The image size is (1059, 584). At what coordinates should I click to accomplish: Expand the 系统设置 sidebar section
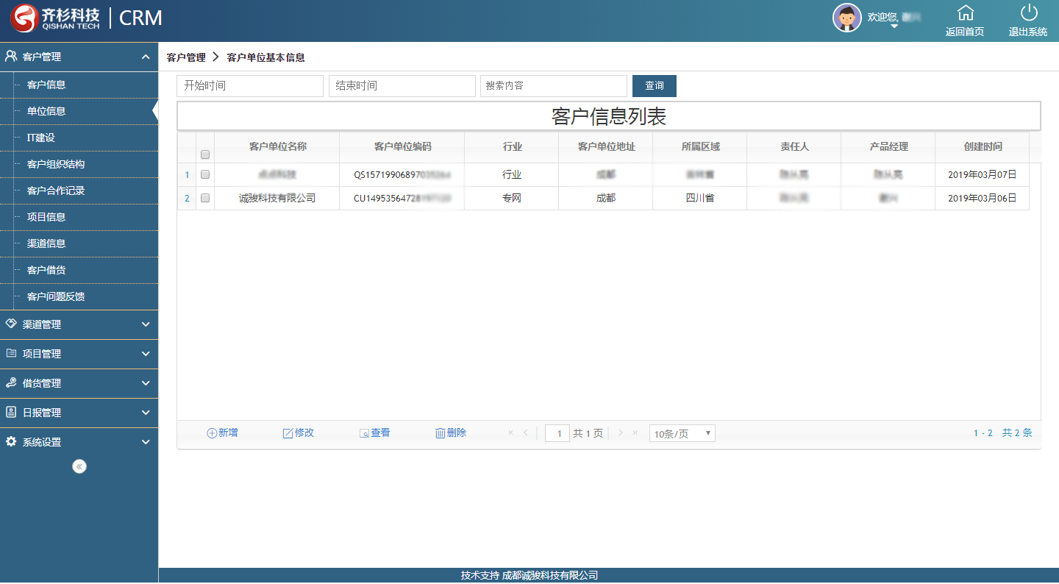pyautogui.click(x=79, y=442)
